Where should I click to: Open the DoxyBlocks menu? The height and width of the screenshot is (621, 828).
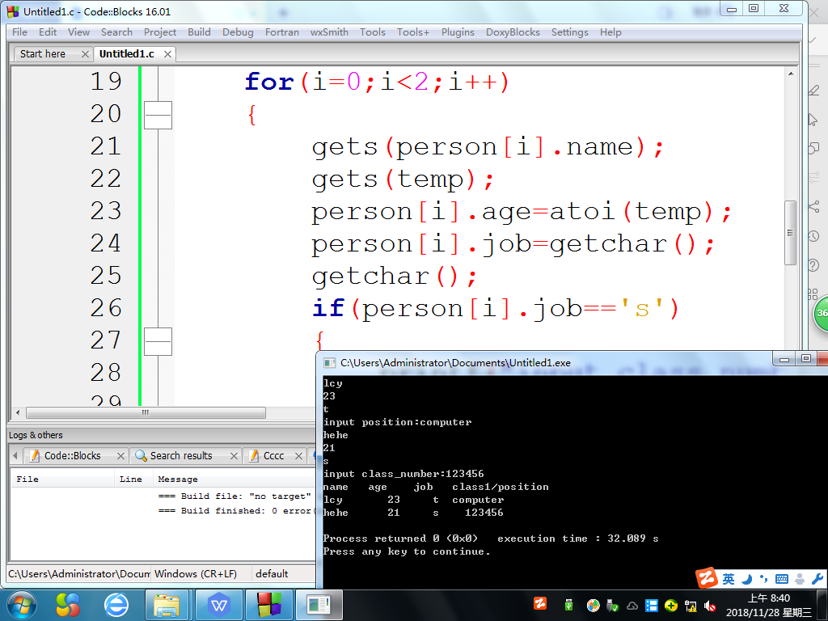pyautogui.click(x=513, y=32)
